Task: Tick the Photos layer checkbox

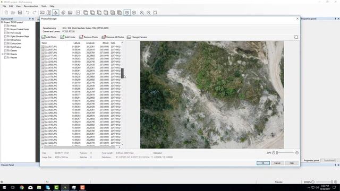Action: (x=6, y=26)
